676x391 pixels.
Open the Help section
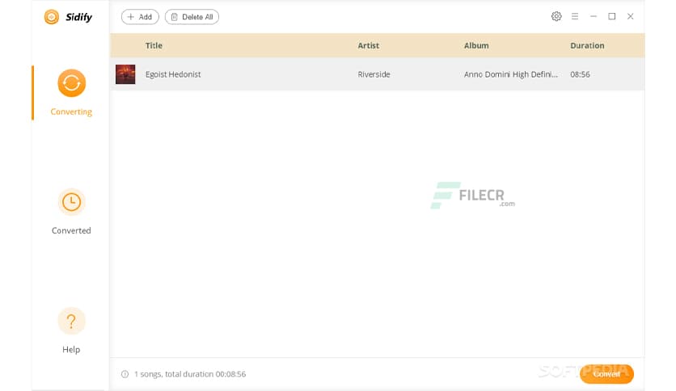[x=71, y=330]
